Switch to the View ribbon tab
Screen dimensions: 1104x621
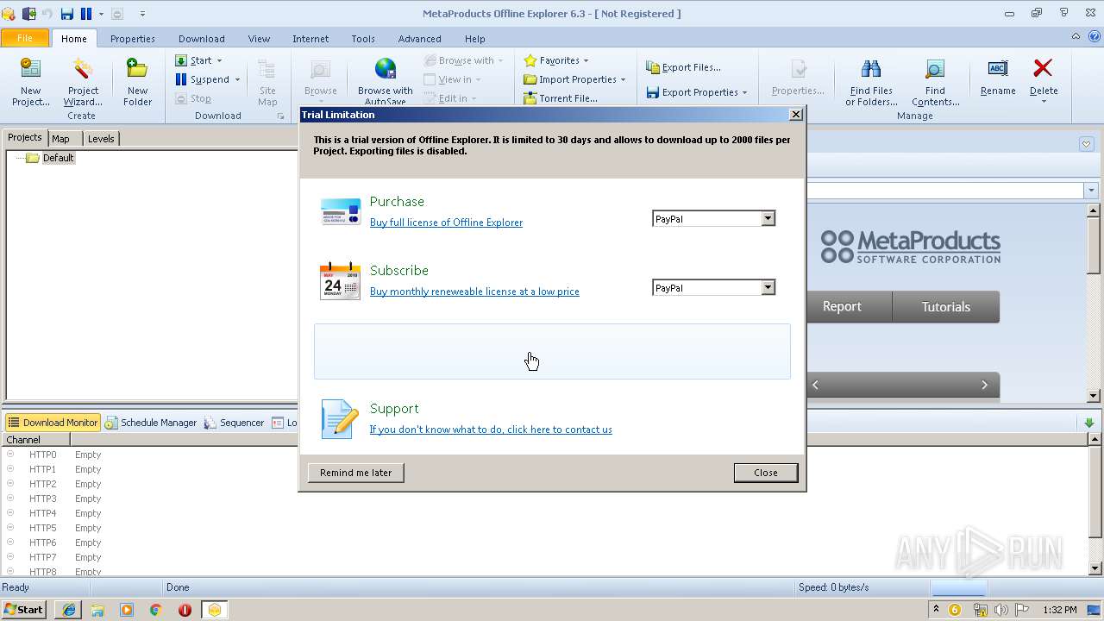click(259, 39)
